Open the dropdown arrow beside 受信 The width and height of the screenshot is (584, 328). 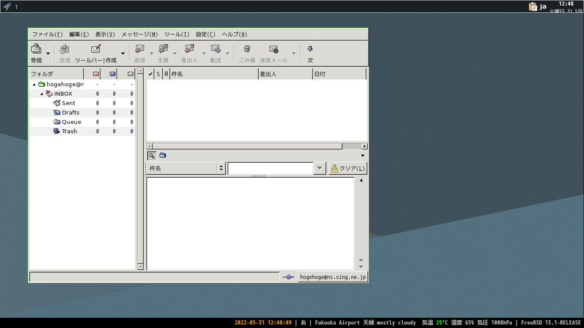click(x=48, y=53)
